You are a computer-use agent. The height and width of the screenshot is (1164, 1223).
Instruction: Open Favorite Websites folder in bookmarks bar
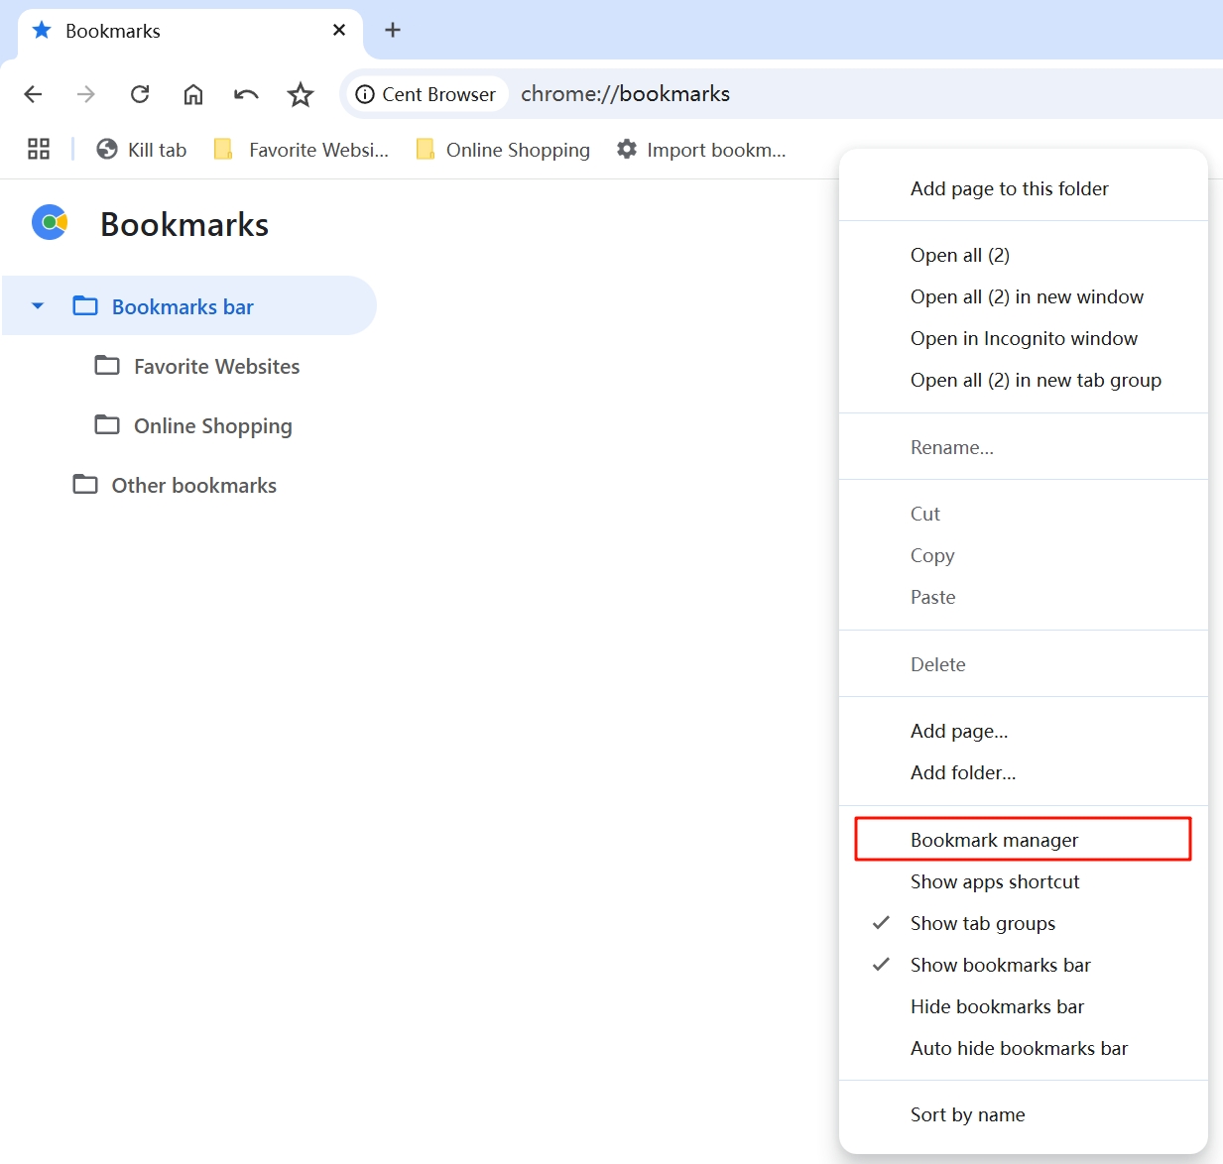tap(303, 150)
